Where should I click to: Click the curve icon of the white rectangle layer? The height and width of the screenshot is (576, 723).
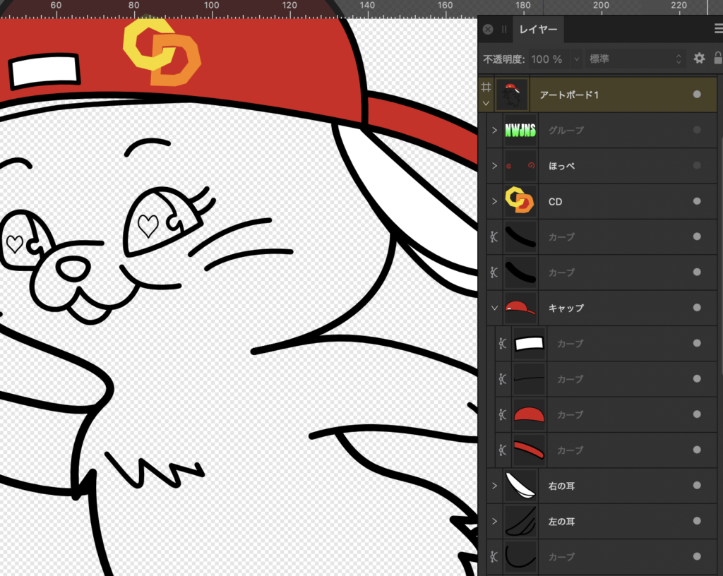point(503,344)
